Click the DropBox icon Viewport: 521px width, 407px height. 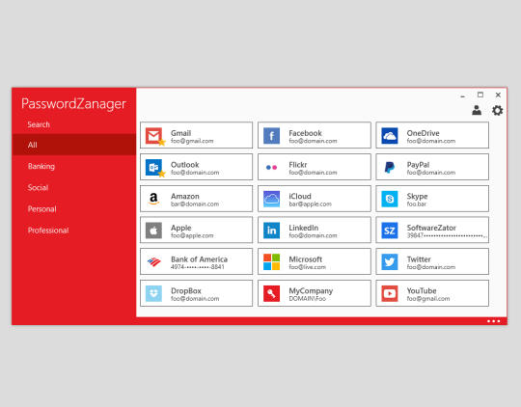pos(153,293)
